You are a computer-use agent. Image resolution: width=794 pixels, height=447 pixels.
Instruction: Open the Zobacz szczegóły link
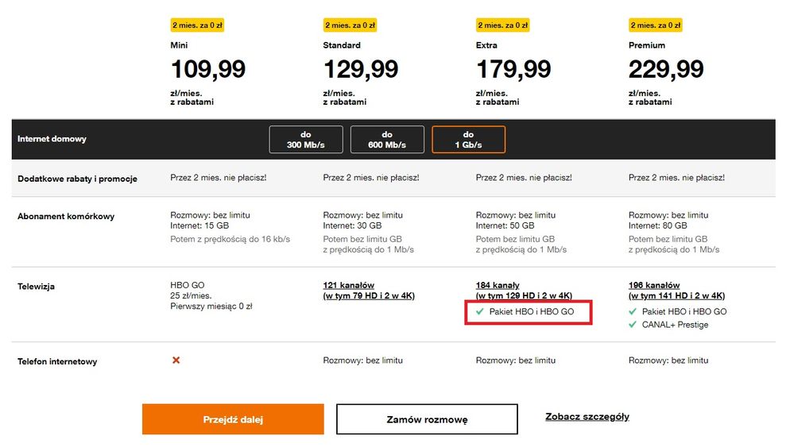pyautogui.click(x=587, y=417)
